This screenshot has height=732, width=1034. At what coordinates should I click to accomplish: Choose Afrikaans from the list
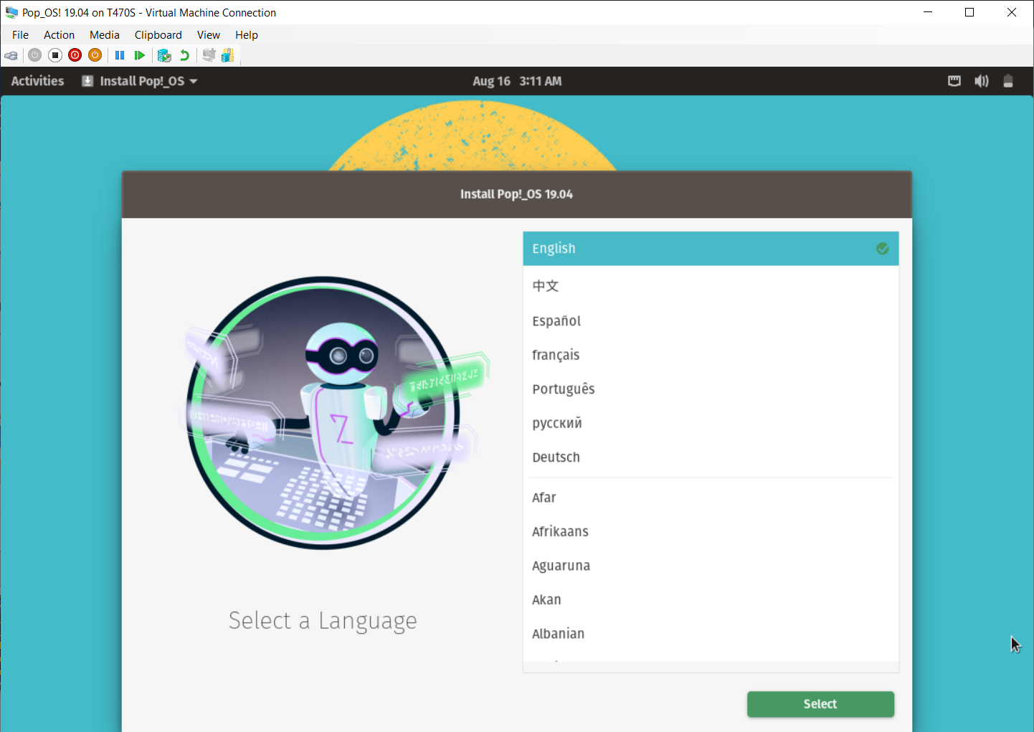711,531
